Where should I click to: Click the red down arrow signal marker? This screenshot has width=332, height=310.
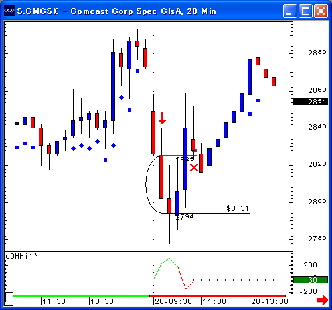[162, 118]
